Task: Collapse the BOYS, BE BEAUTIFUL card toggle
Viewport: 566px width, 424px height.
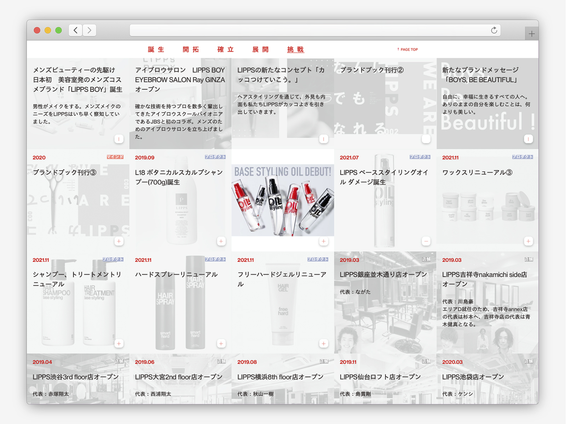Action: [528, 139]
